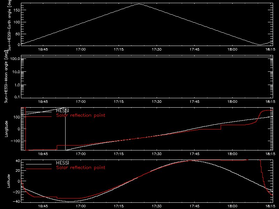This screenshot has width=279, height=209.
Task: Click '18:15' time label under Latitude plot
Action: coord(270,206)
